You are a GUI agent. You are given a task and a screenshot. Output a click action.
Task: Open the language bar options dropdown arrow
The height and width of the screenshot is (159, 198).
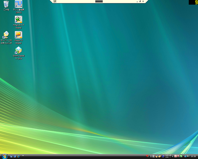[170, 157]
